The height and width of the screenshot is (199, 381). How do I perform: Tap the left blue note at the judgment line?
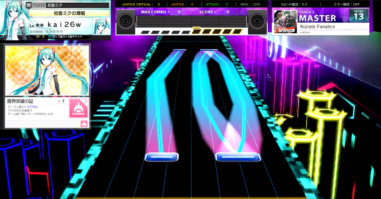pyautogui.click(x=161, y=157)
